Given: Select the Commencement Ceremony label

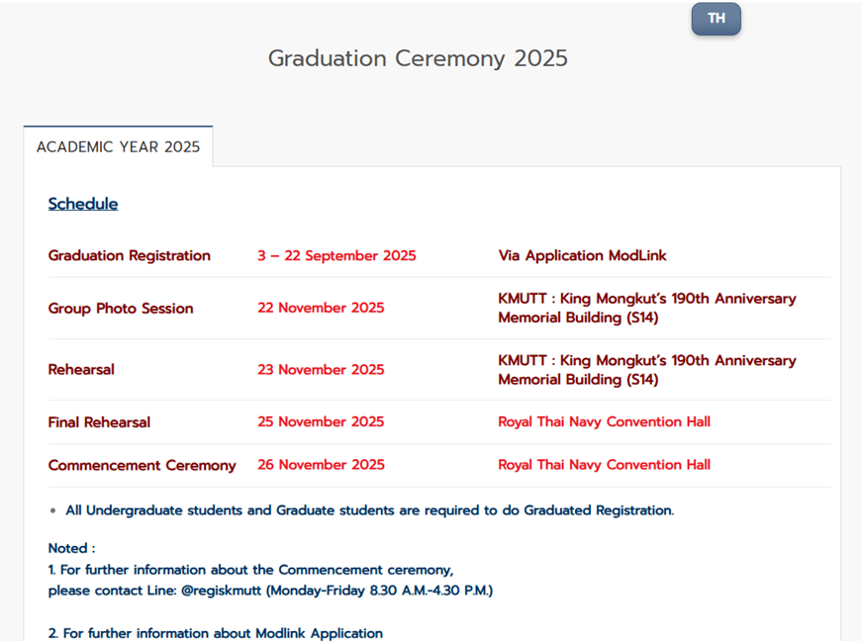Looking at the screenshot, I should [x=142, y=465].
